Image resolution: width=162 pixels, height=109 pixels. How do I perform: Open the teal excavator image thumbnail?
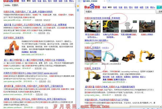click(x=111, y=56)
